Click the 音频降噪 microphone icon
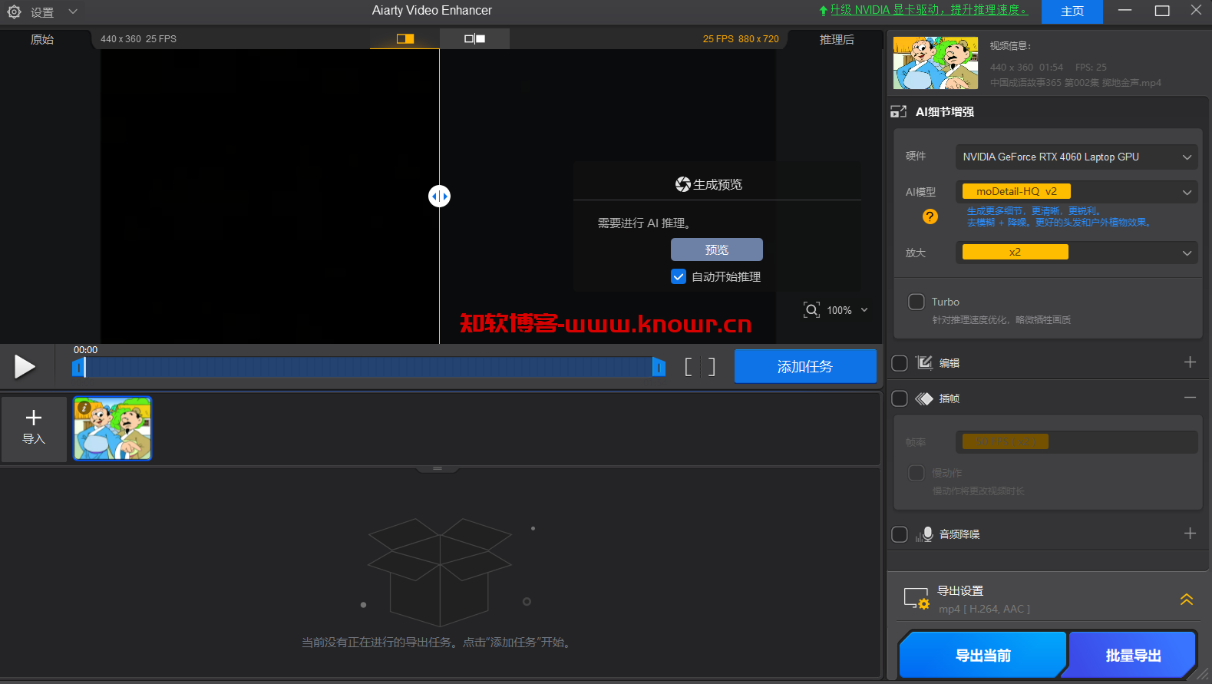 point(925,534)
